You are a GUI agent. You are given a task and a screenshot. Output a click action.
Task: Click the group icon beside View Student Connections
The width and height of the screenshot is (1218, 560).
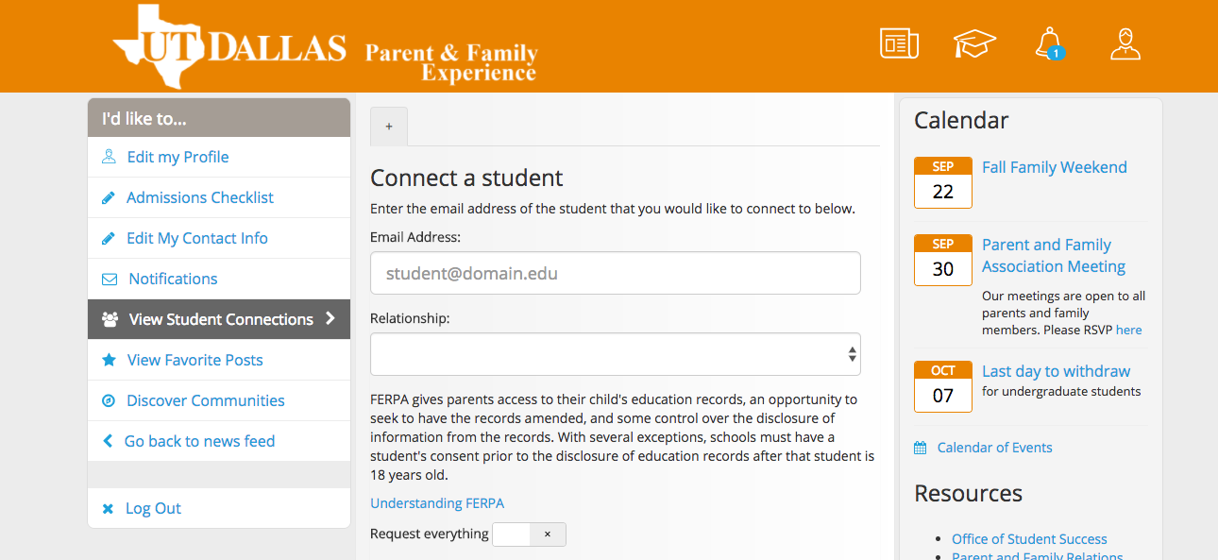click(x=110, y=319)
